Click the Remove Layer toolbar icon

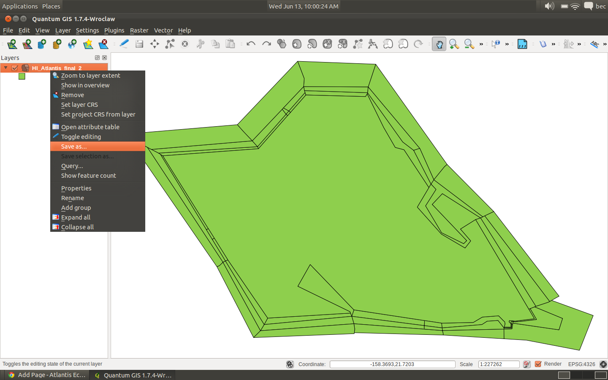tap(103, 44)
